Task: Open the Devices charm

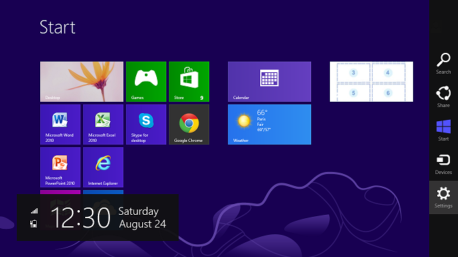Action: [x=443, y=164]
